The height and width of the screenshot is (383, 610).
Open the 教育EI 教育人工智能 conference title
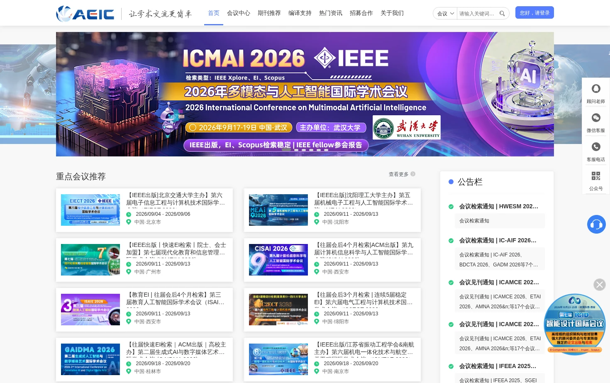176,299
